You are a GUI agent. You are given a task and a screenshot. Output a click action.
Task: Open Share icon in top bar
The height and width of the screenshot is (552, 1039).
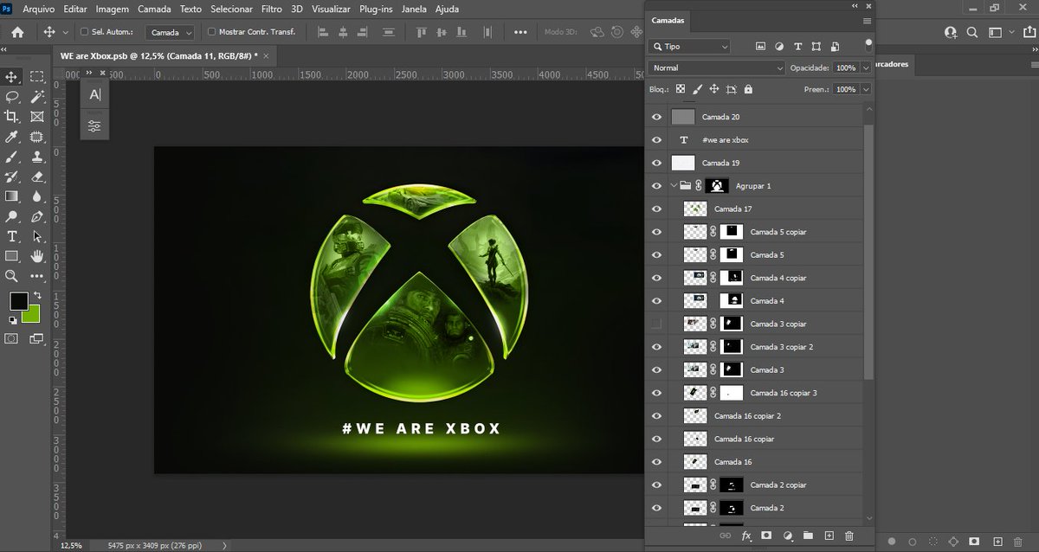click(x=1028, y=32)
